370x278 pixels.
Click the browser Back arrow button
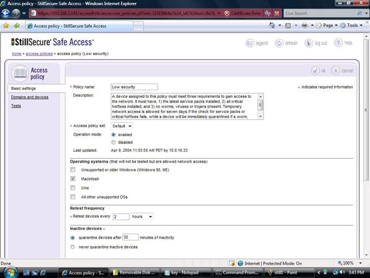pos(5,13)
